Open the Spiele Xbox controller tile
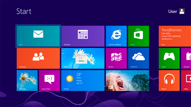 coord(169,58)
